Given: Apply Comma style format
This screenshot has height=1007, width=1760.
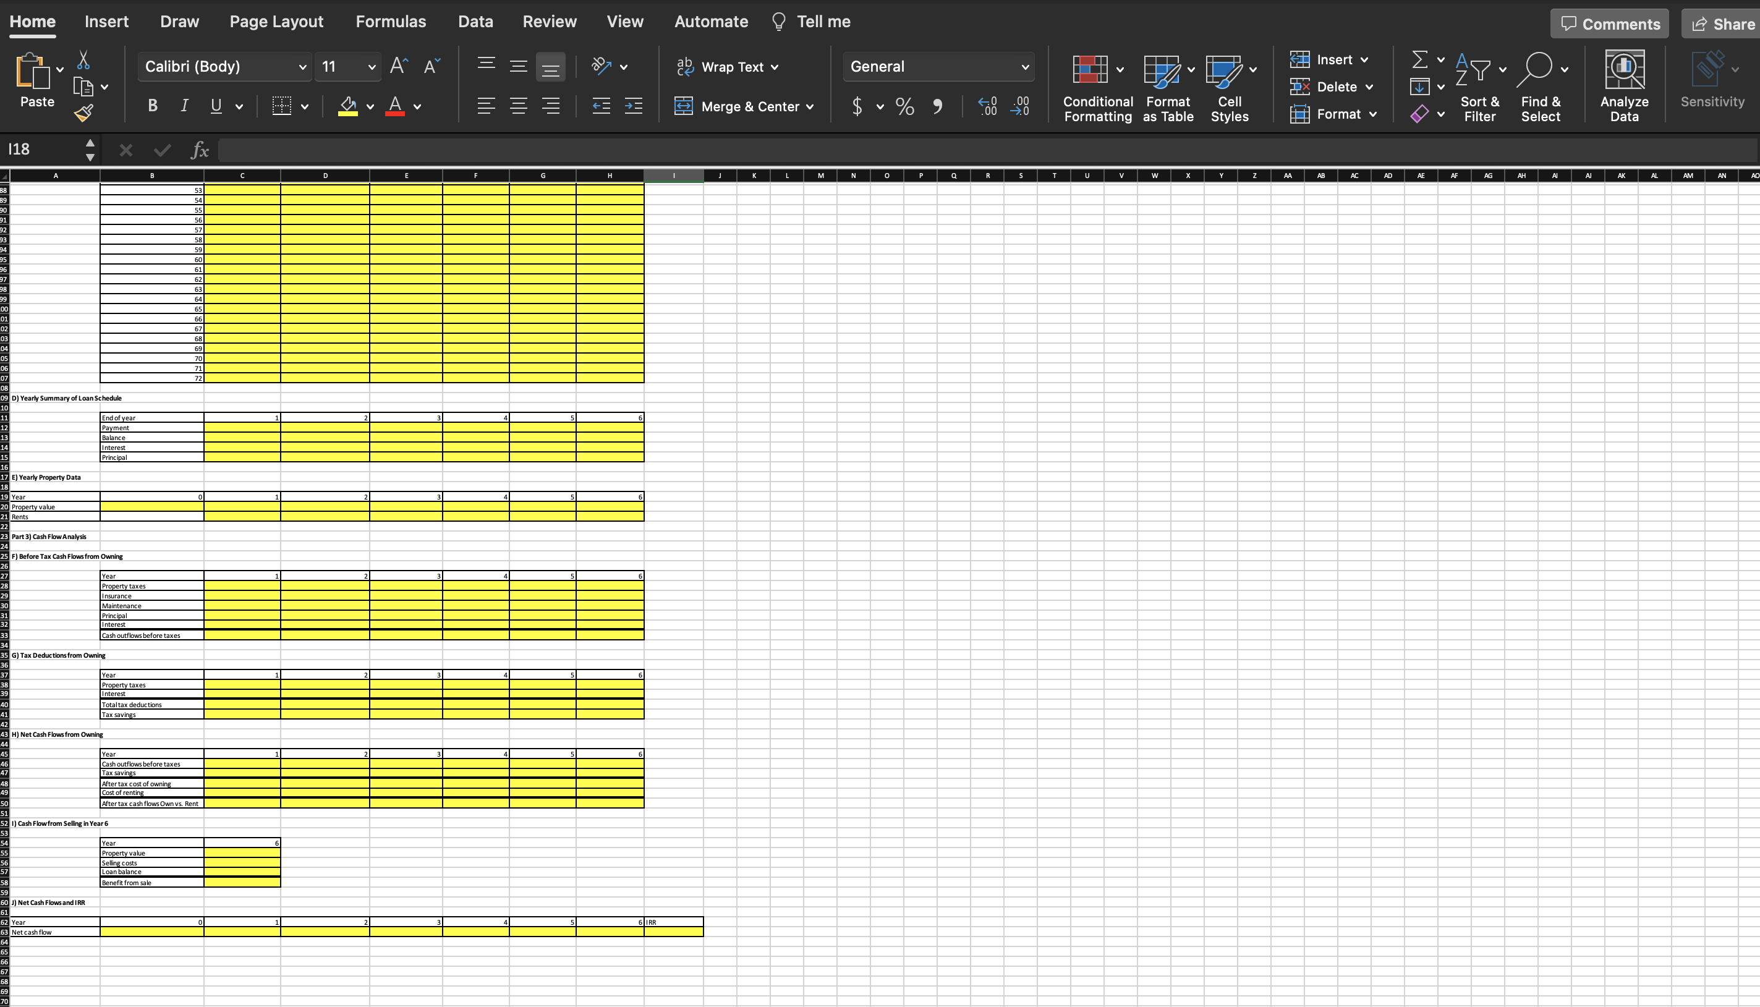Looking at the screenshot, I should (x=938, y=106).
